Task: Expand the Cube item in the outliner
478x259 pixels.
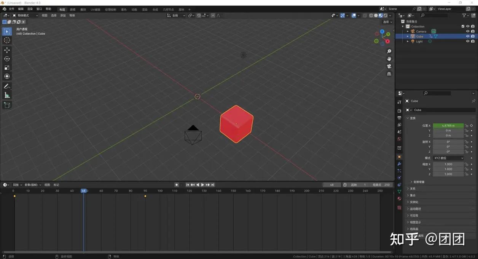Action: (408, 36)
